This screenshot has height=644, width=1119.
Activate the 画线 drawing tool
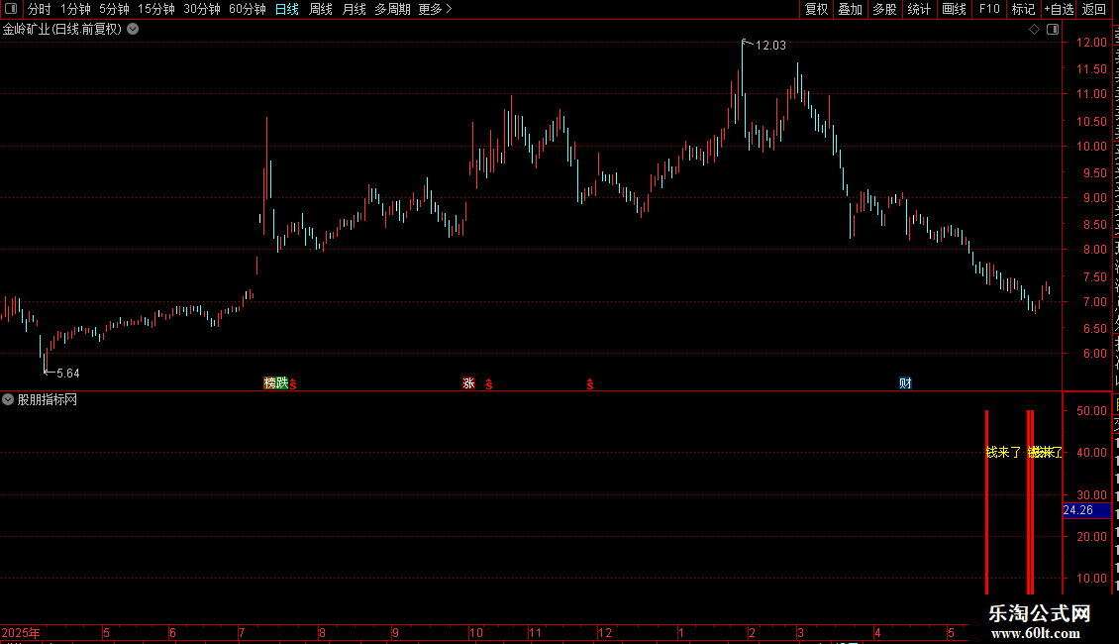(954, 9)
